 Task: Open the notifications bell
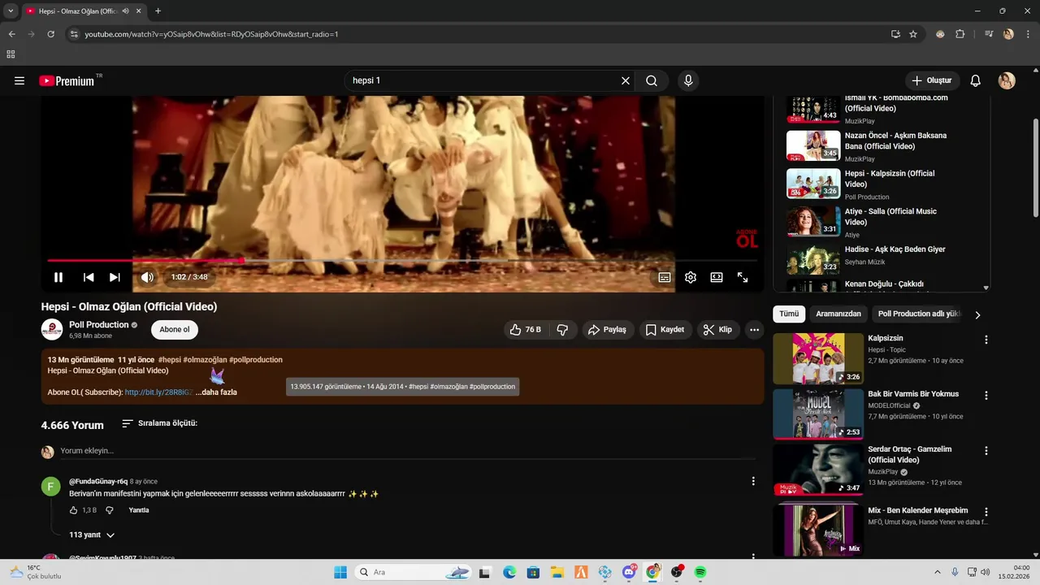(x=976, y=80)
